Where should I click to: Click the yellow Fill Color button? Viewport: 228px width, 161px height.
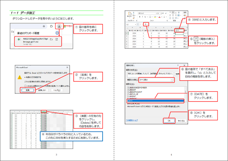tap(155, 17)
